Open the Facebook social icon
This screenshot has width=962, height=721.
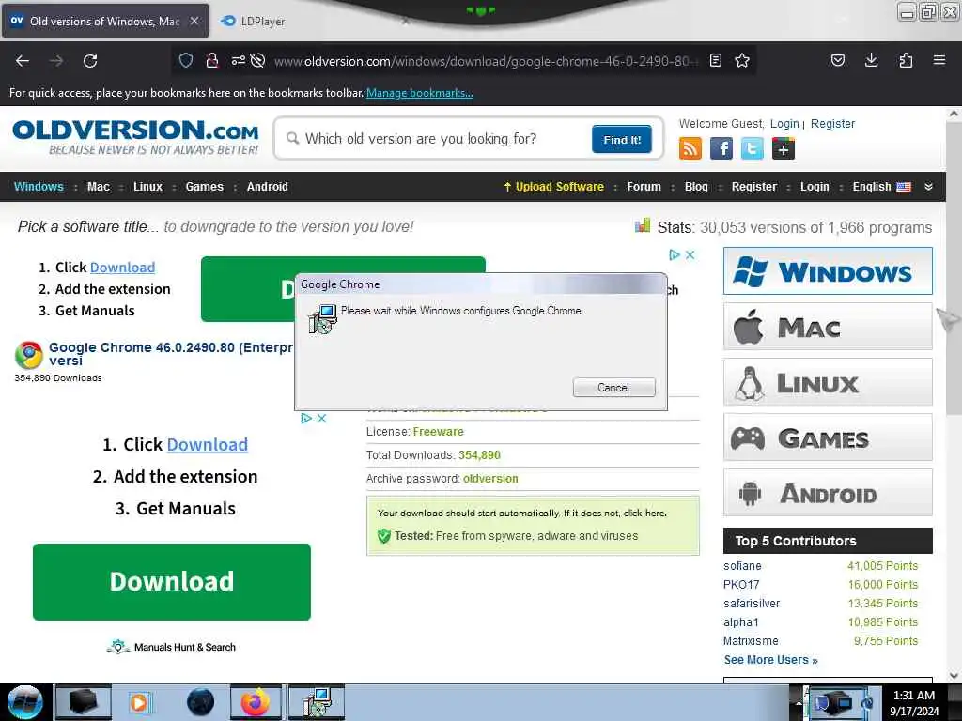point(721,148)
